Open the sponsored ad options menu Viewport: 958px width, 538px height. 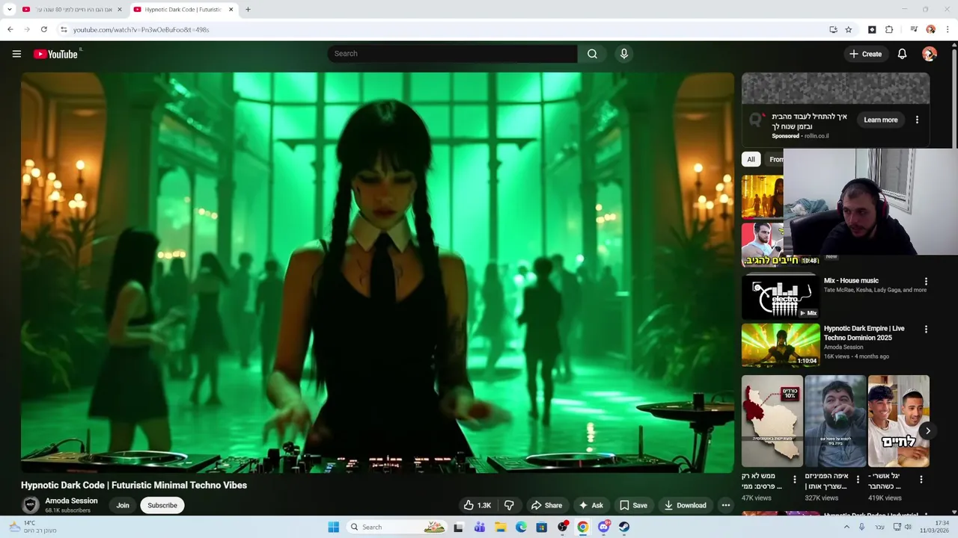pyautogui.click(x=917, y=120)
